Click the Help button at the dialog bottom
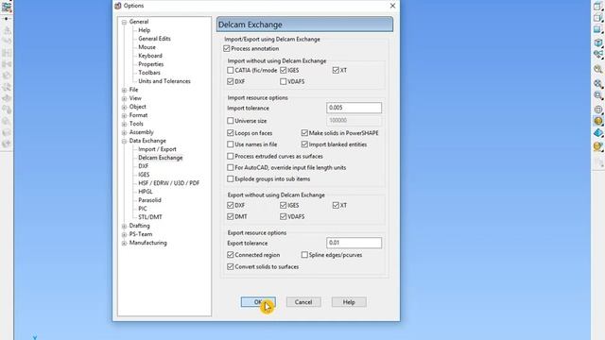 click(349, 302)
